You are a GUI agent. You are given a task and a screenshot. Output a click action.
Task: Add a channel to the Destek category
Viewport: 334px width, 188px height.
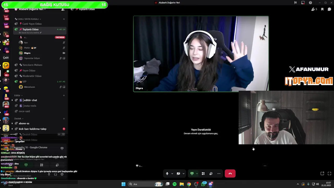click(x=64, y=119)
